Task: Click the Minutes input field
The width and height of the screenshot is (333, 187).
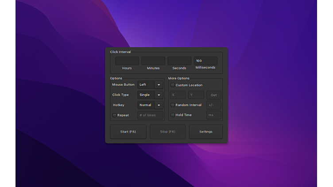Action: [153, 61]
